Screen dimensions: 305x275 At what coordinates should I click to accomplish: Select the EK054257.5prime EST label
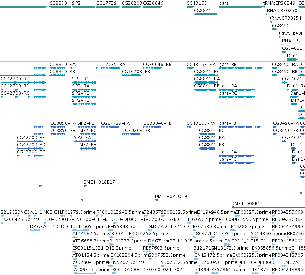pyautogui.click(x=148, y=234)
